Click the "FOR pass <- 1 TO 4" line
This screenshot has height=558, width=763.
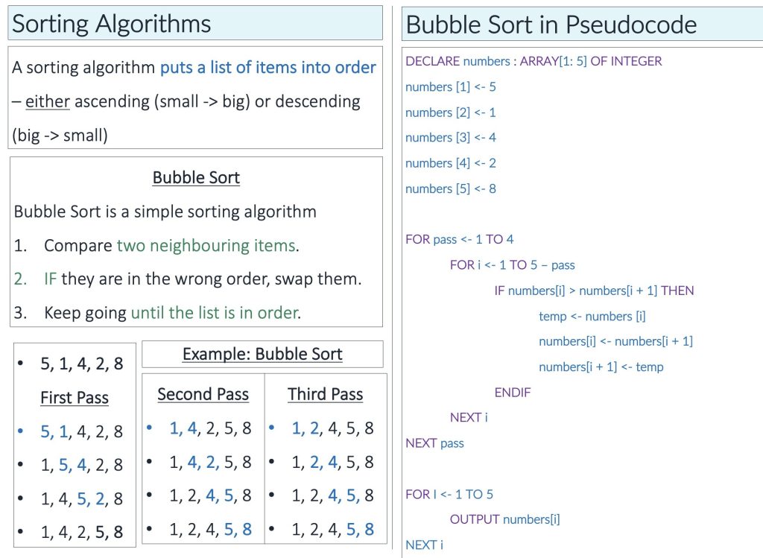point(459,239)
